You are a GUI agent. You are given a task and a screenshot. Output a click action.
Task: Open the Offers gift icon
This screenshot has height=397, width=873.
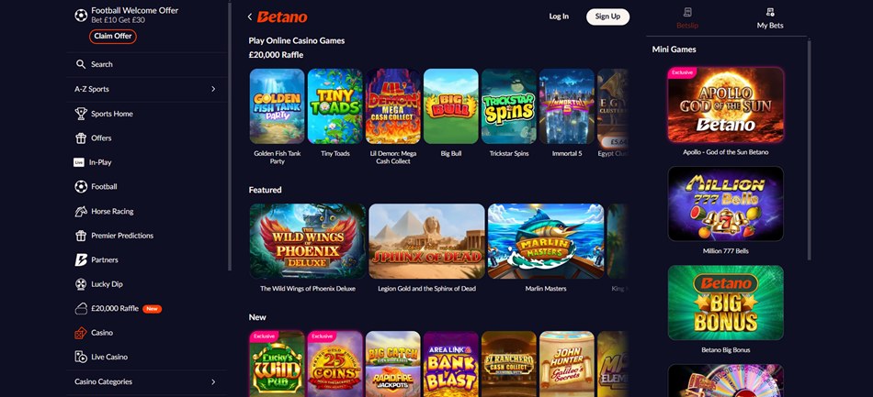81,138
